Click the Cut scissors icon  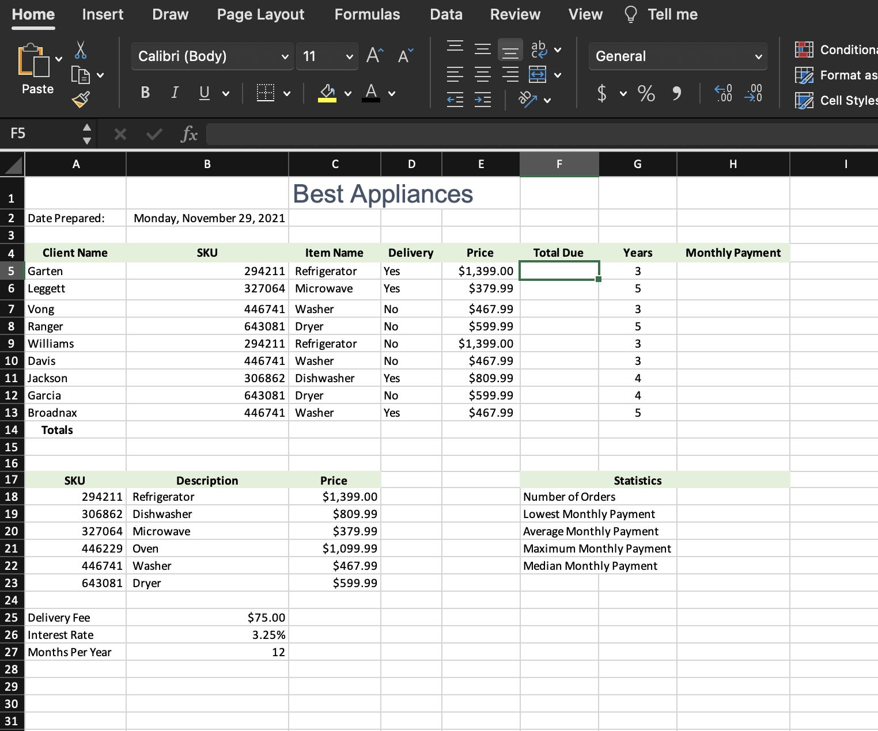pyautogui.click(x=81, y=50)
